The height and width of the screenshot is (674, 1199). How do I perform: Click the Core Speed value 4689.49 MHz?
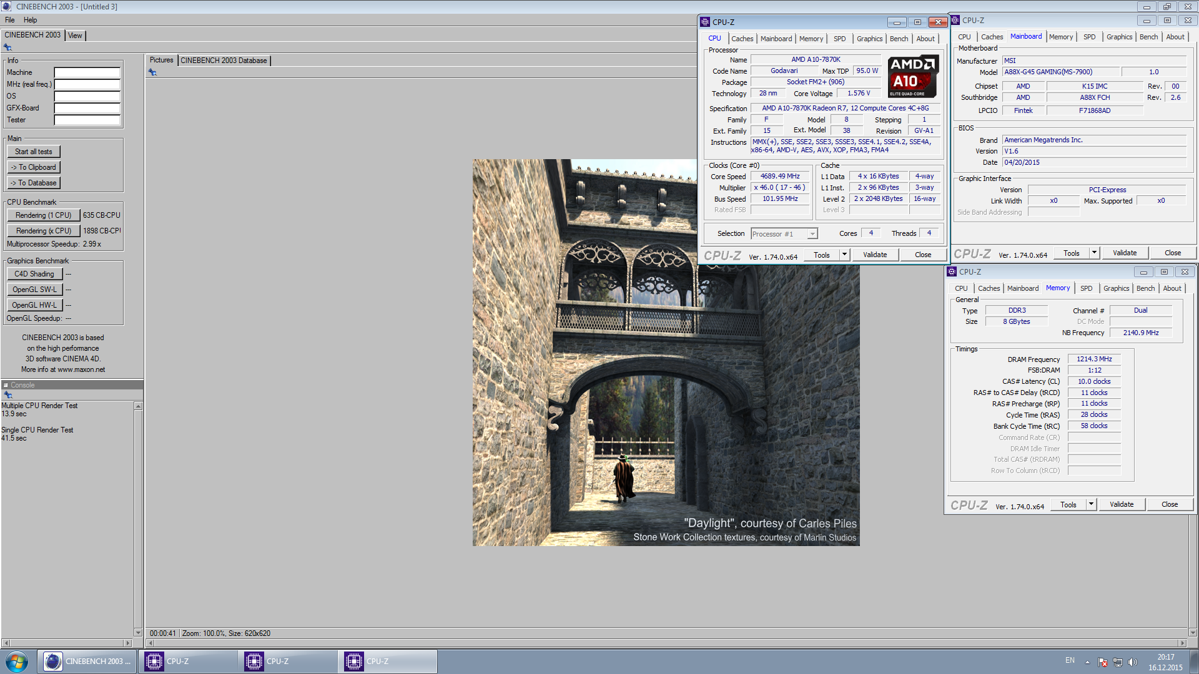(x=780, y=177)
